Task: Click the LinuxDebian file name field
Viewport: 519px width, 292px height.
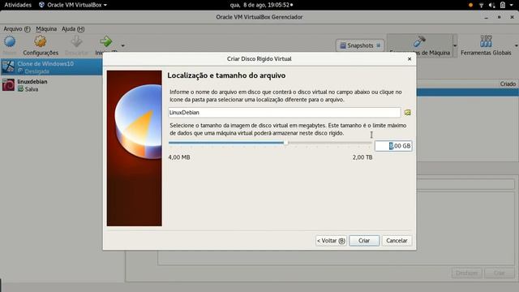Action: pos(285,113)
